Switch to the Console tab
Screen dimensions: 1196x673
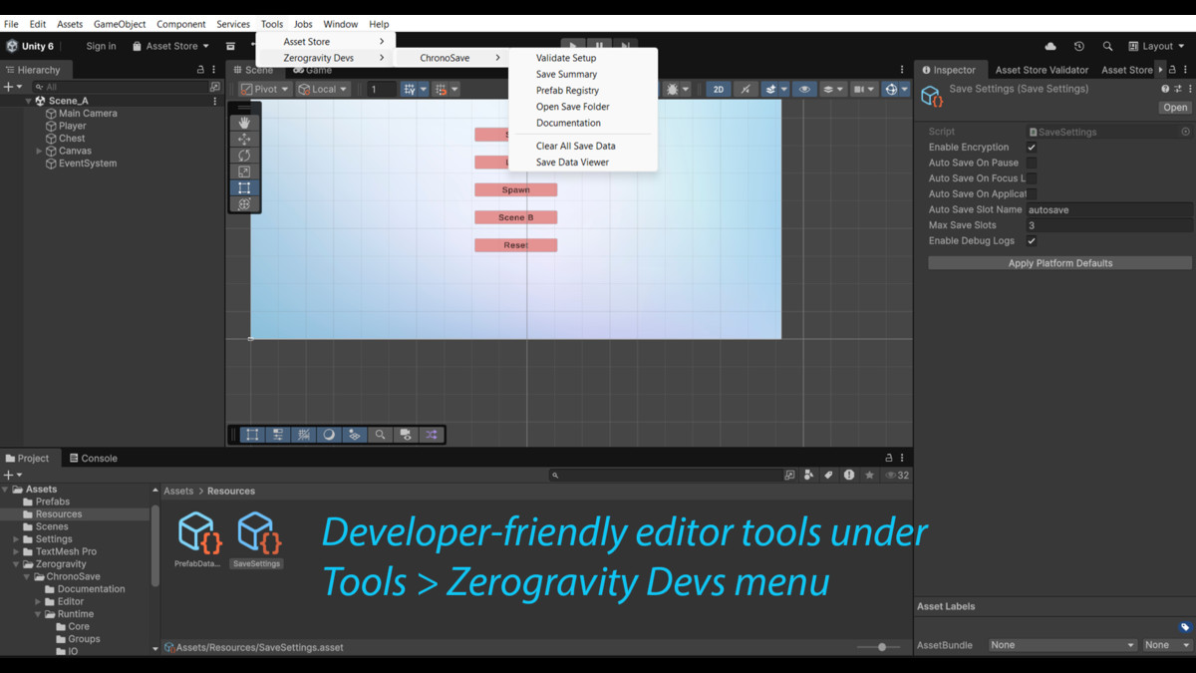pyautogui.click(x=93, y=459)
